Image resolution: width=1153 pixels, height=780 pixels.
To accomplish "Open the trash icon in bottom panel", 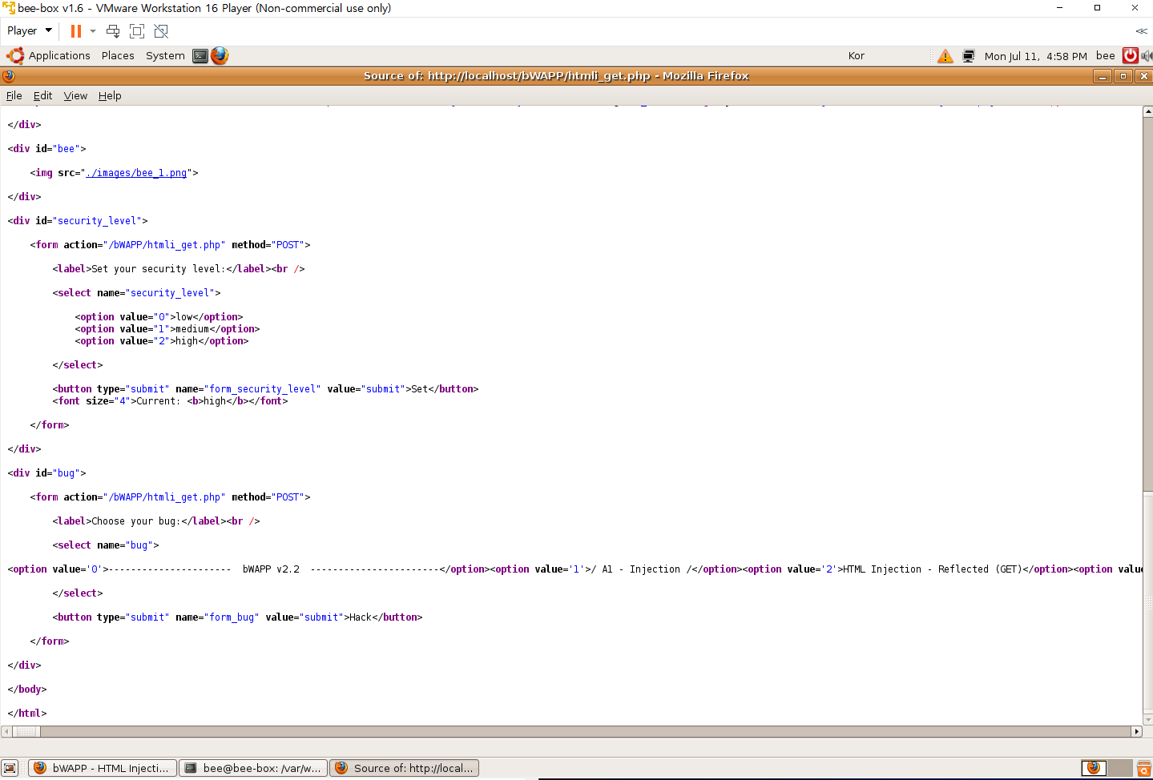I will [1144, 768].
